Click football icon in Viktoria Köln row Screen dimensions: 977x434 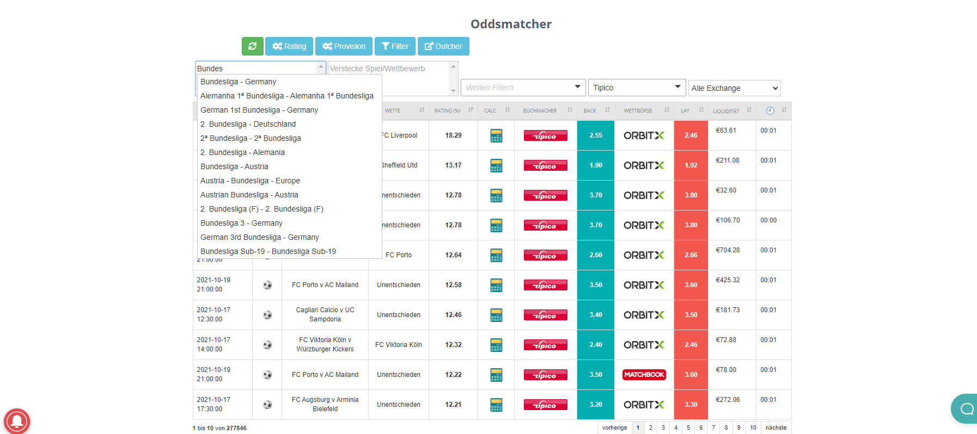coord(267,345)
